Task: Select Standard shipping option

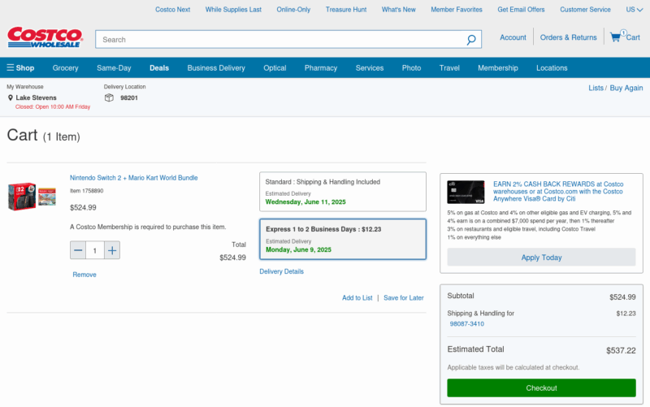Action: (343, 192)
